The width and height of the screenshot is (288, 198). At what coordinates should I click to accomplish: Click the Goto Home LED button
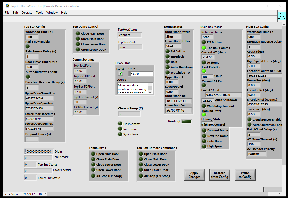pos(204,141)
